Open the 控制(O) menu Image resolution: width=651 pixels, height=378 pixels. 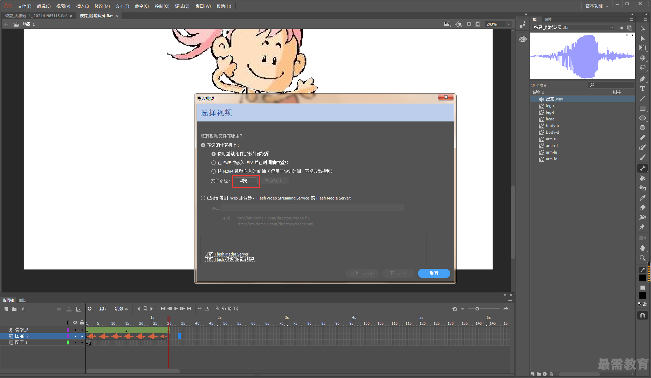(162, 6)
